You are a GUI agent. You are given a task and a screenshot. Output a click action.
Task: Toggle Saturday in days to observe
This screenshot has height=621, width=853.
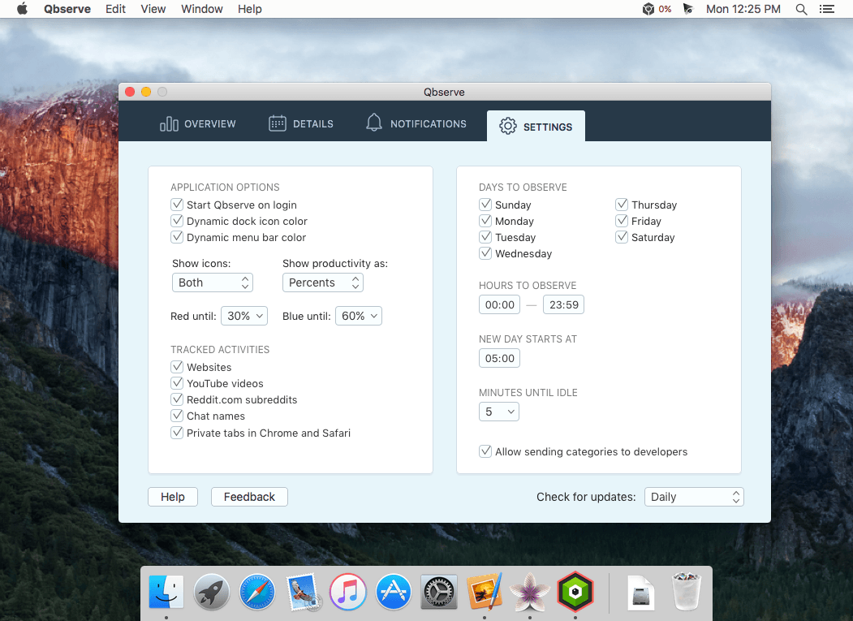622,237
